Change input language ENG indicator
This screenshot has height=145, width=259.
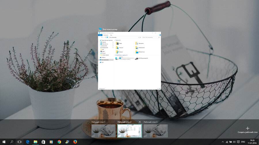pos(243,142)
